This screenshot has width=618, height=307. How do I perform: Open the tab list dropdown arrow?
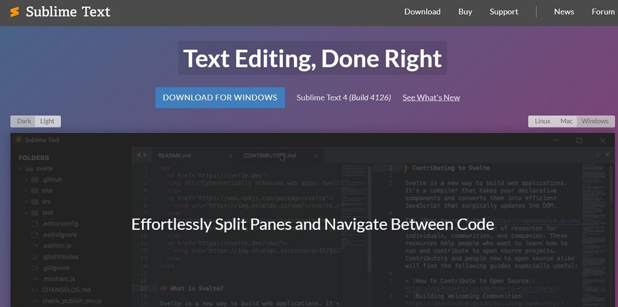point(607,155)
